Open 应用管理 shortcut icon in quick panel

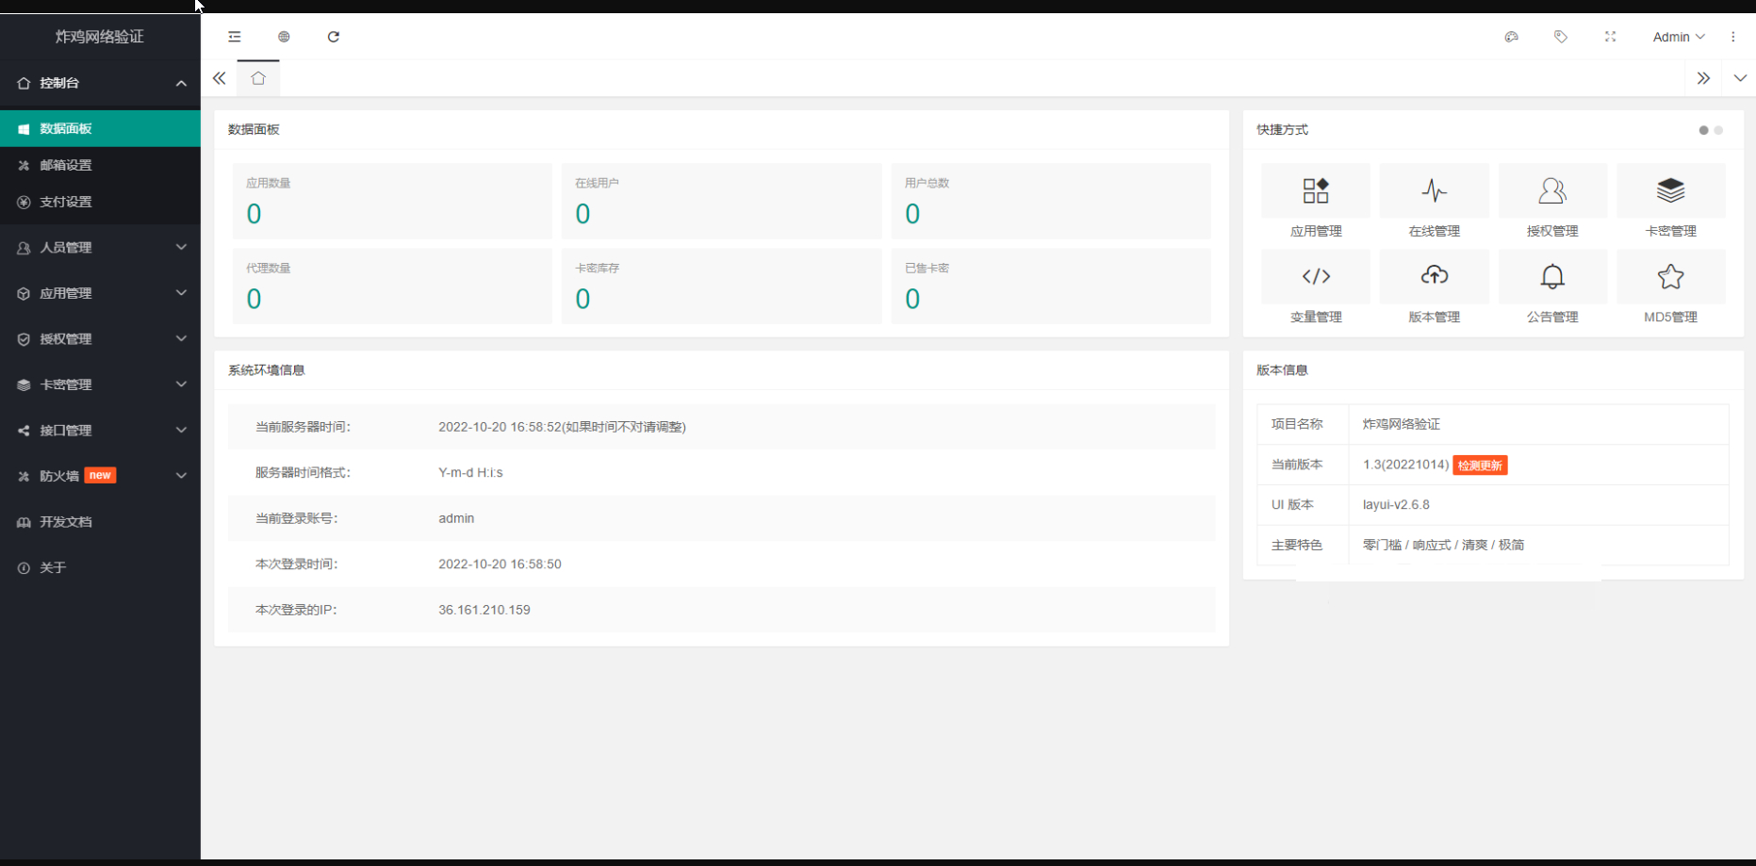(x=1316, y=191)
